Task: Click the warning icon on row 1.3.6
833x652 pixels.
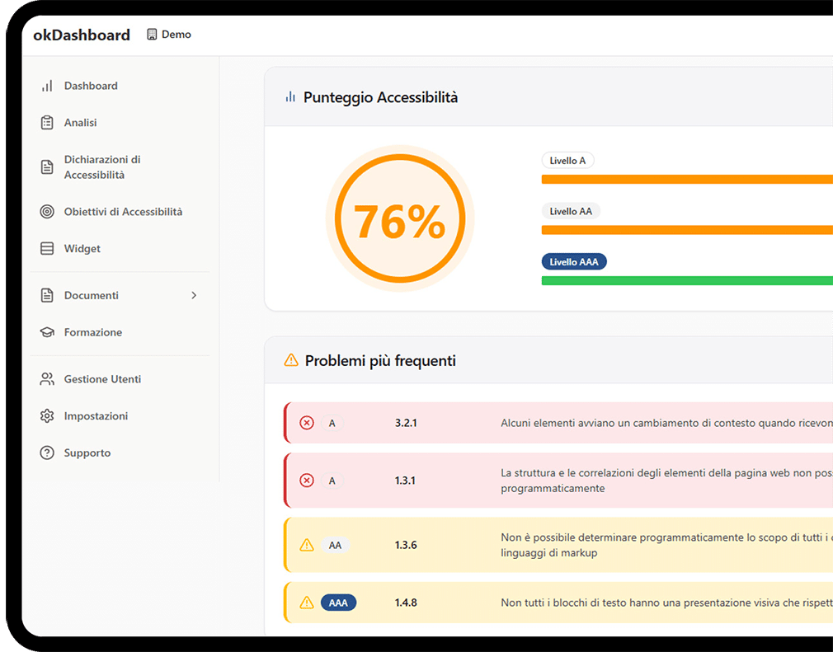Action: (x=307, y=545)
